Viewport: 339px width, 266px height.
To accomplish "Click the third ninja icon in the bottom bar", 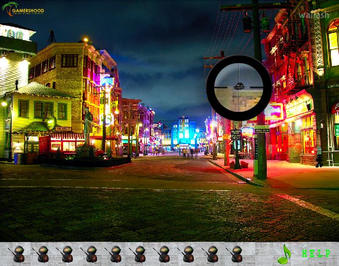I will tap(65, 254).
